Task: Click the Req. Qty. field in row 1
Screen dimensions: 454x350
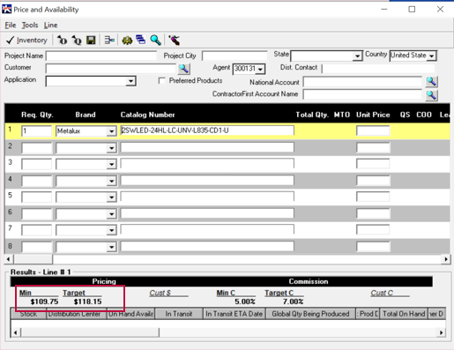Action: 36,131
